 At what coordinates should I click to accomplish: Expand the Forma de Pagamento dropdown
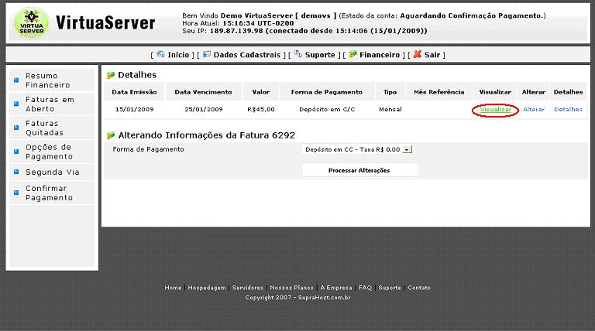tap(407, 149)
